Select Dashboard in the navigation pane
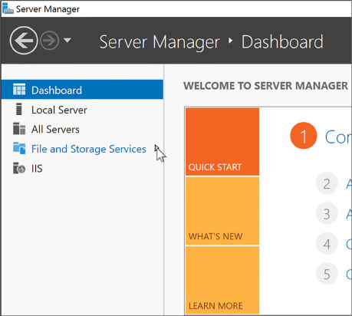Viewport: 352px width, 316px height. coord(82,90)
